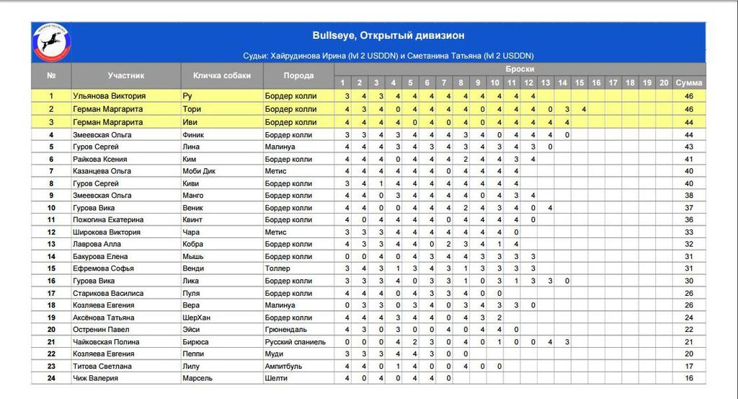Select participant 'Ефремова Софья'
Image resolution: width=738 pixels, height=399 pixels.
point(103,268)
